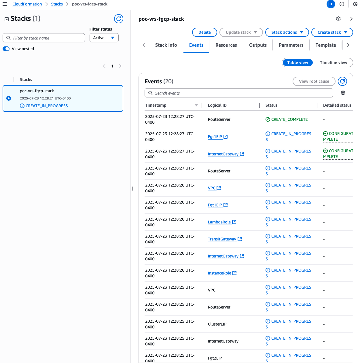Click View root cause button
360x363 pixels.
pyautogui.click(x=314, y=81)
